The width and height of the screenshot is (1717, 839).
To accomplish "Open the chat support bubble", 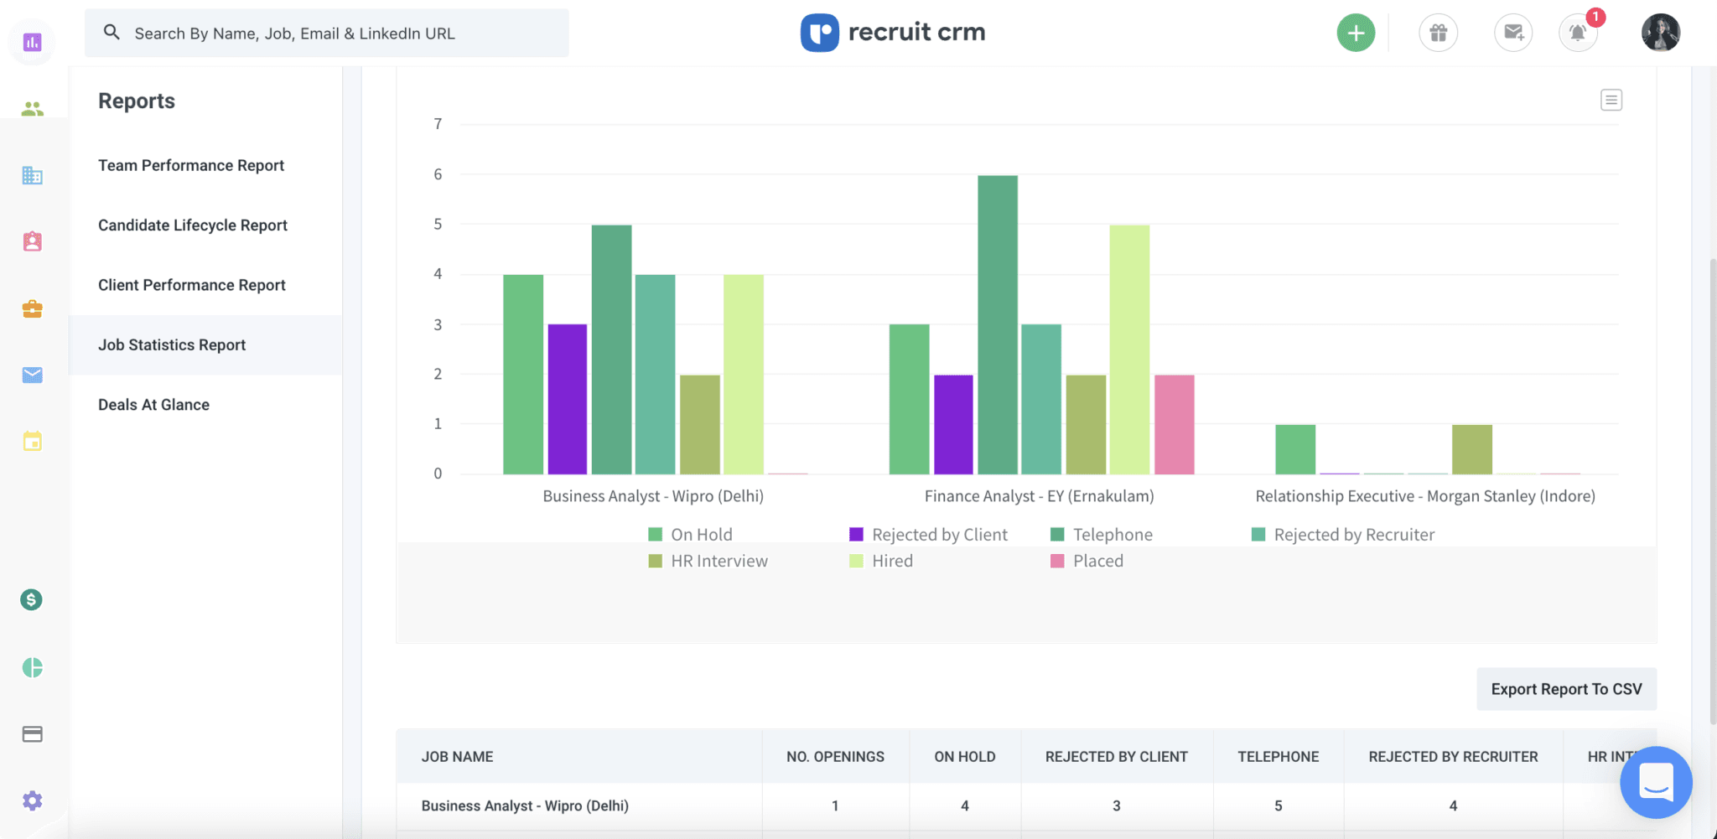I will coord(1655,782).
